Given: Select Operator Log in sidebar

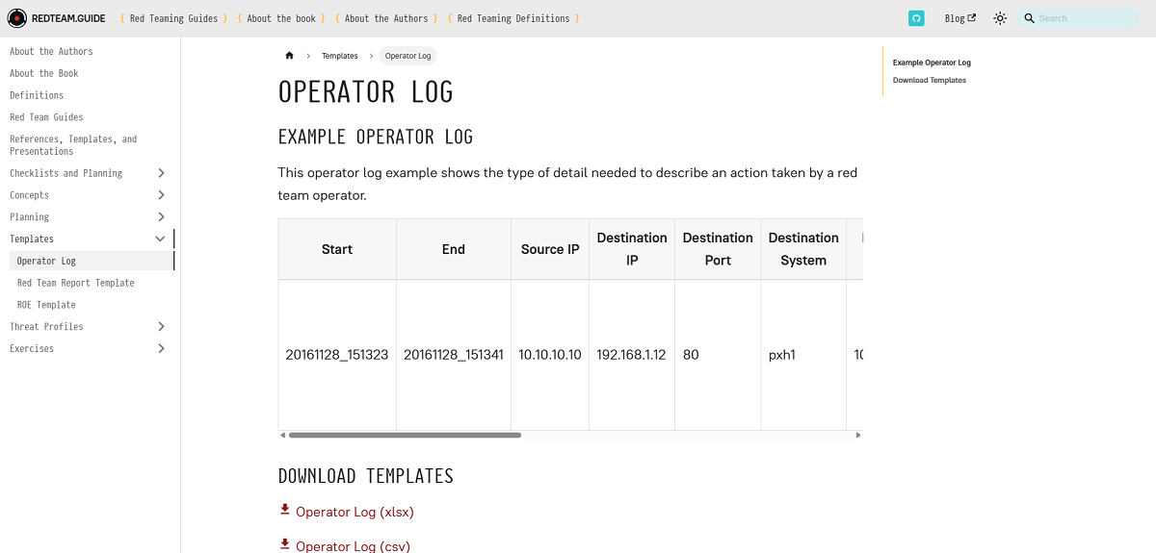Looking at the screenshot, I should point(92,261).
